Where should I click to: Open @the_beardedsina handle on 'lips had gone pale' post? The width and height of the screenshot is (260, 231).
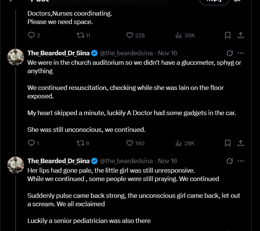point(126,161)
